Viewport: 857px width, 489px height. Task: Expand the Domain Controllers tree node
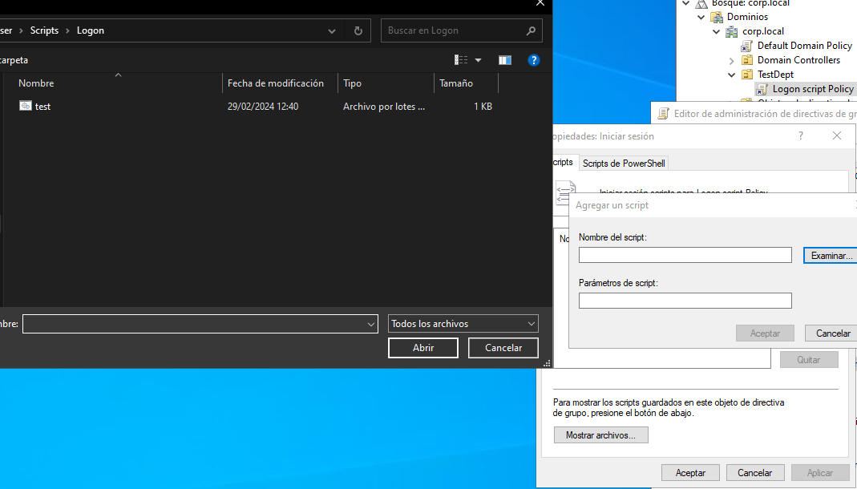(x=731, y=60)
